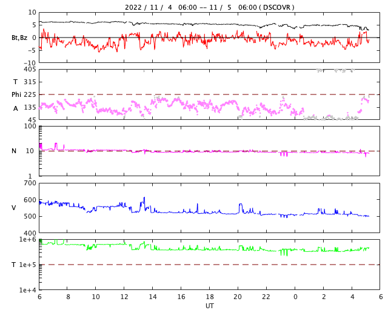Screen dimensions: 388x310
Task: Click the '315' tick value
Action: 30,82
